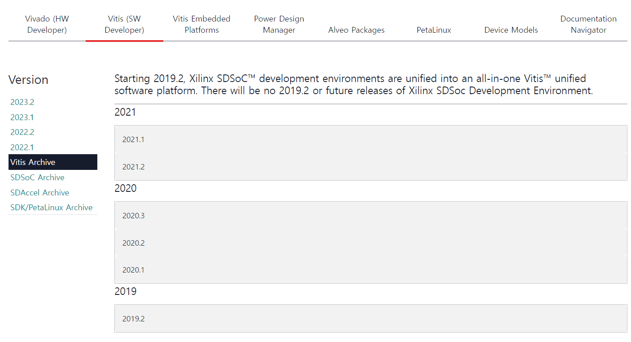Click the 2020 year heading
The image size is (631, 342).
click(126, 188)
